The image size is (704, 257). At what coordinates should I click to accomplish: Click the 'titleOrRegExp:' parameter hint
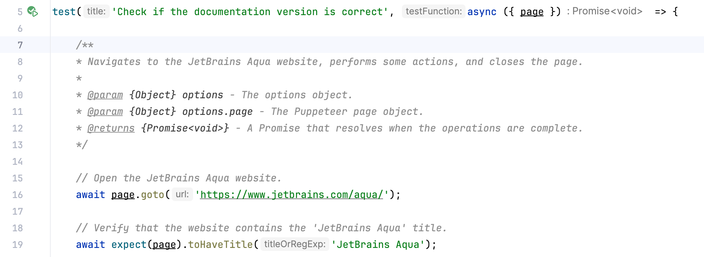[x=294, y=244]
